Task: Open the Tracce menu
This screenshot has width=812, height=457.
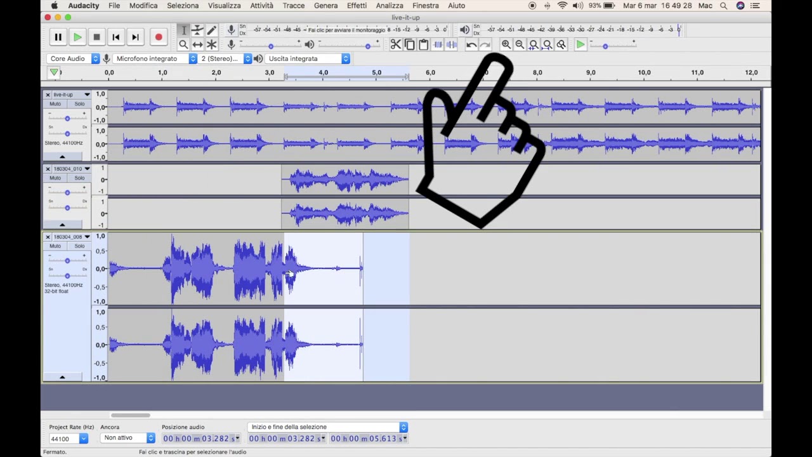Action: tap(293, 6)
